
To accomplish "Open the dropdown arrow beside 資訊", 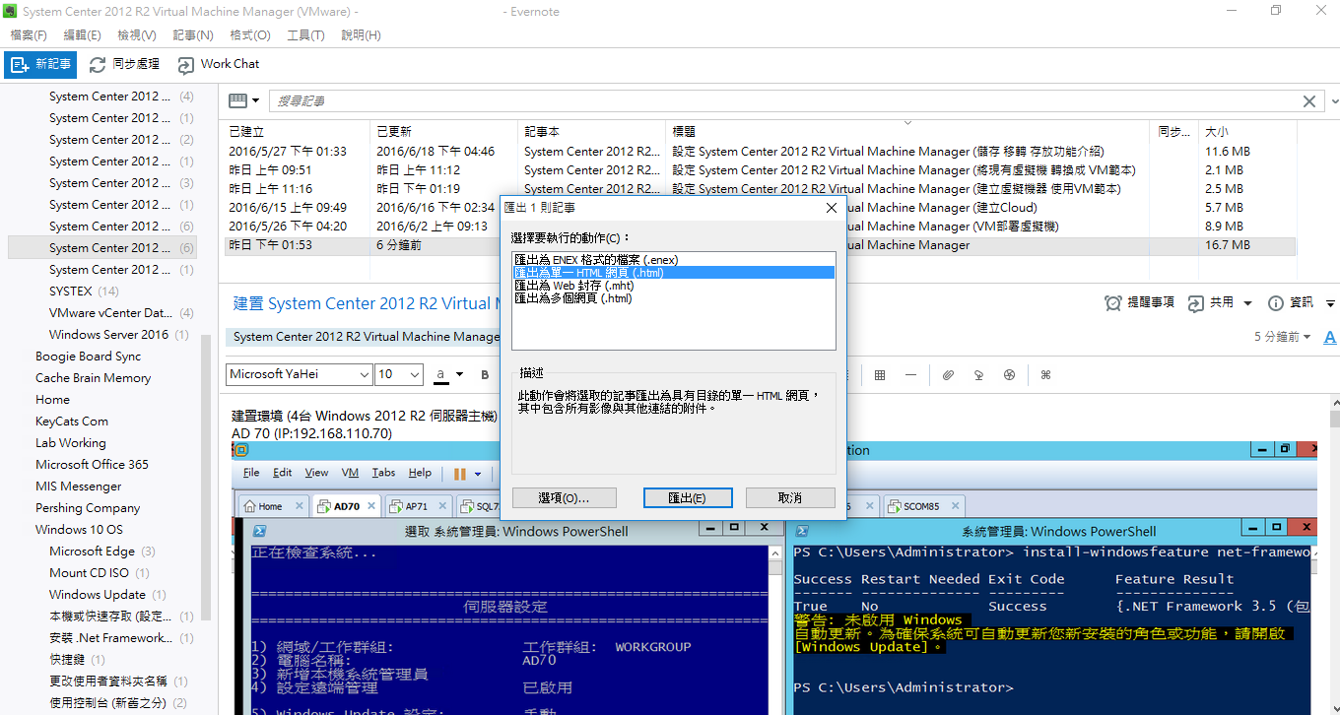I will click(1331, 303).
